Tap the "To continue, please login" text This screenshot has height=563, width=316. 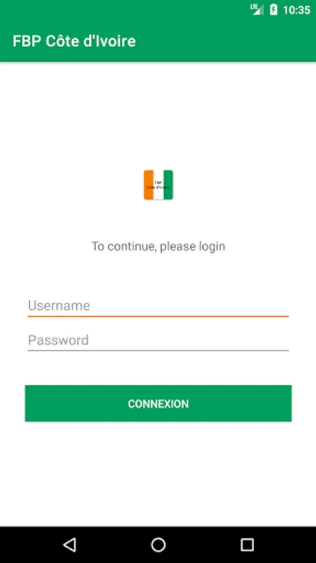pos(159,246)
